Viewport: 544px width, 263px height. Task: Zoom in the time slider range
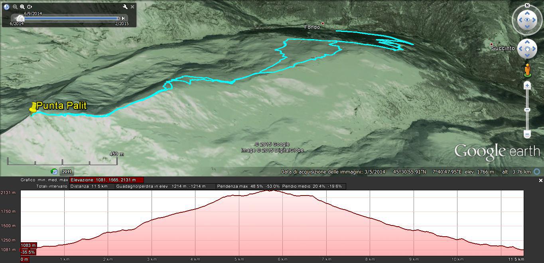[x=22, y=7]
